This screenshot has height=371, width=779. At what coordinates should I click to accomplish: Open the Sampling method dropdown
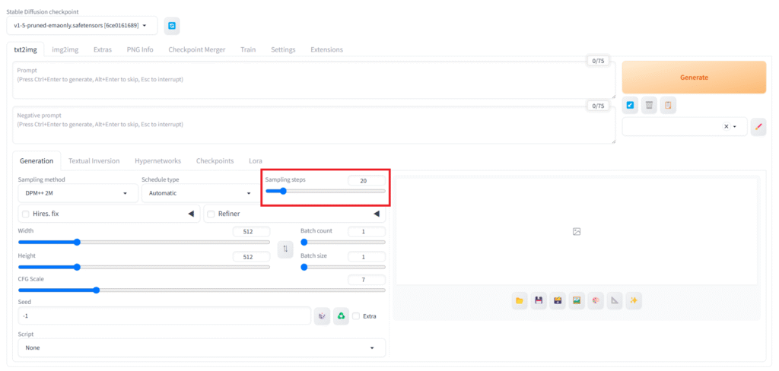point(77,193)
